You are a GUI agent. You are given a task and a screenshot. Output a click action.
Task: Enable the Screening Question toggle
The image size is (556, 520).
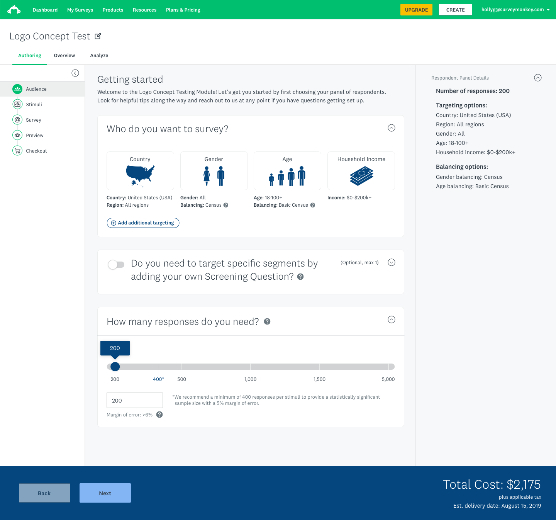116,265
